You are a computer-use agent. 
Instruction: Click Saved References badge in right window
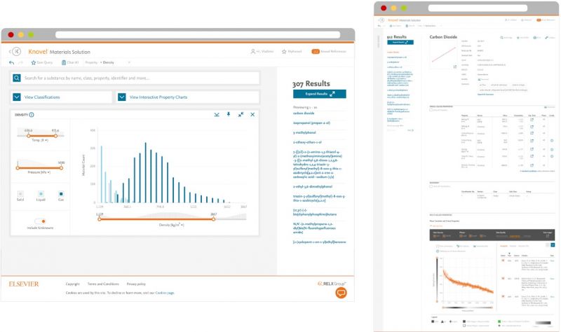coord(539,20)
